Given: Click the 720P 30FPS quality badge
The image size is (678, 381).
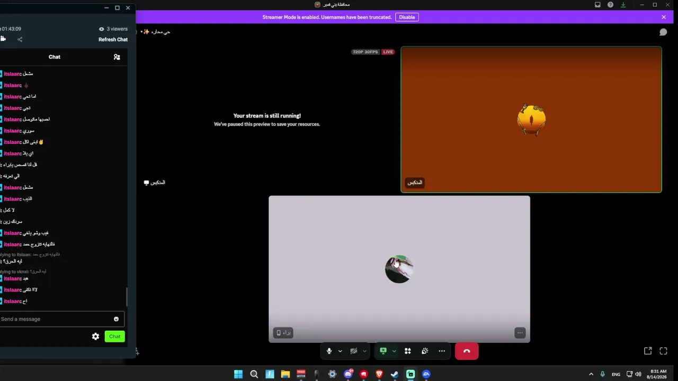Looking at the screenshot, I should pos(365,52).
